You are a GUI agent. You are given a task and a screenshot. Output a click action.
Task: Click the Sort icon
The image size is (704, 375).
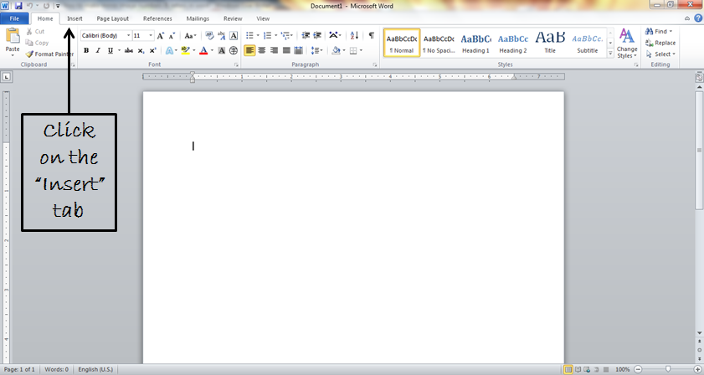coord(354,35)
